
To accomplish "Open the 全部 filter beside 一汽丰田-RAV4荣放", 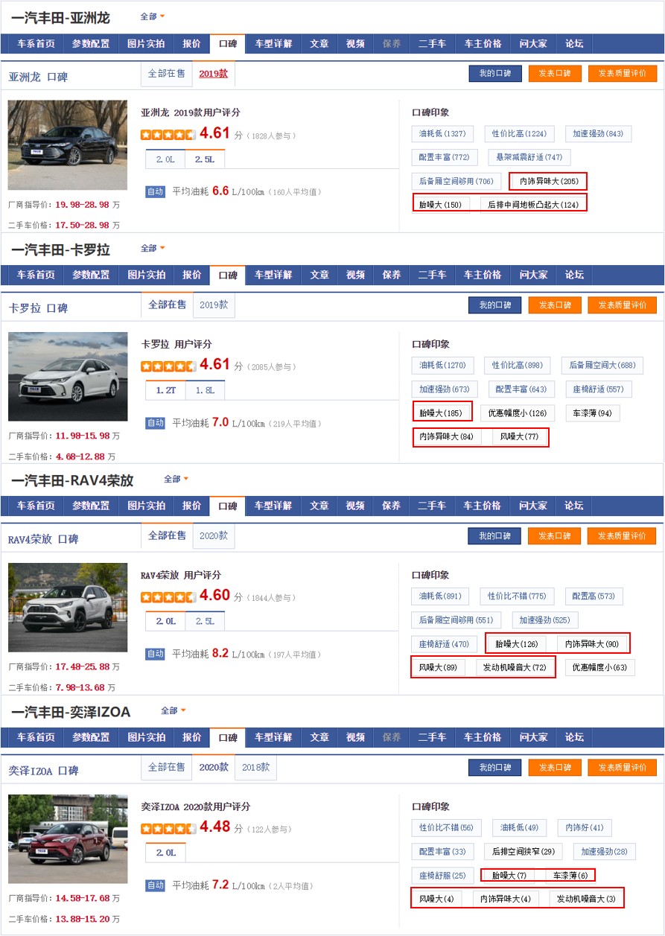I will coord(174,483).
